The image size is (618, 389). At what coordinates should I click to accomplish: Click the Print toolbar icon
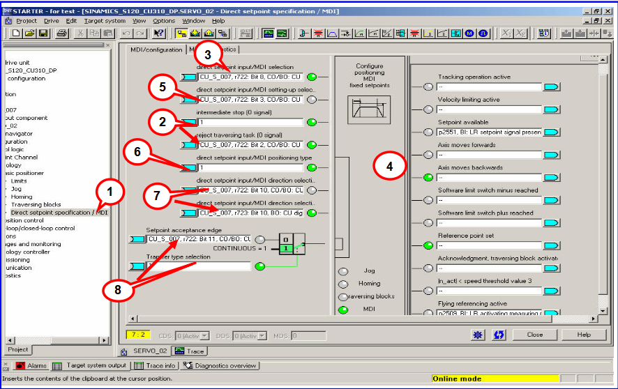pos(61,33)
